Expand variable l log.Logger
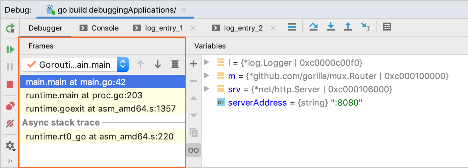This screenshot has height=168, width=468. point(207,62)
